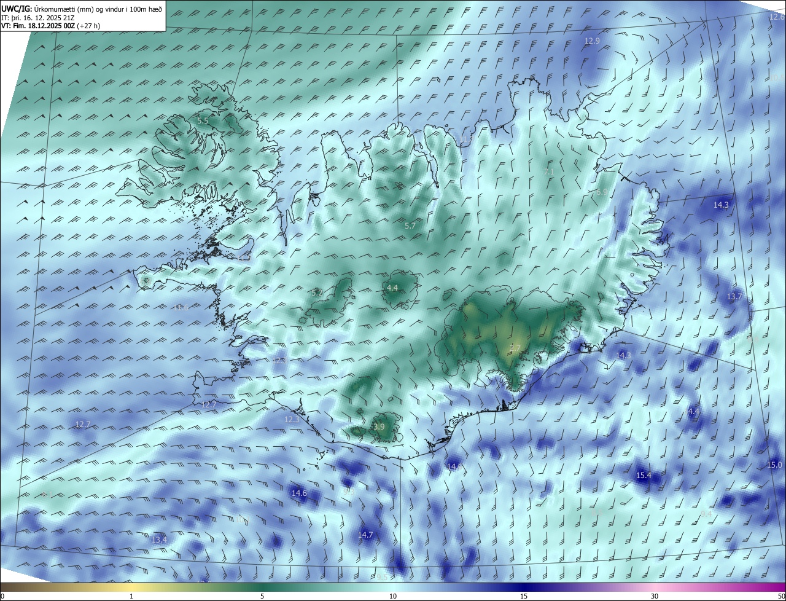Click the colorbar tick label 5
786x601 pixels.
tap(262, 596)
